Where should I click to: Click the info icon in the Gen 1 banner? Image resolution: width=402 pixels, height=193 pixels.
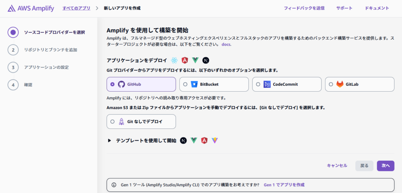pos(114,184)
